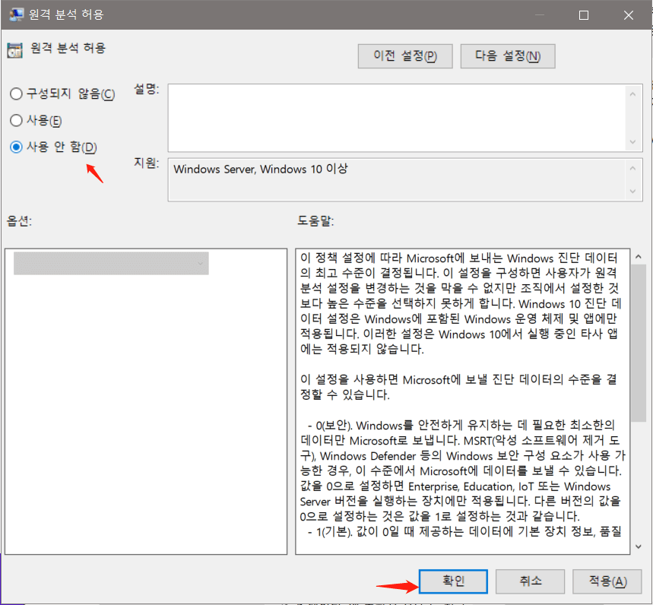Viewport: 653px width, 605px height.
Task: Click the application icon in the title bar
Action: 17,14
